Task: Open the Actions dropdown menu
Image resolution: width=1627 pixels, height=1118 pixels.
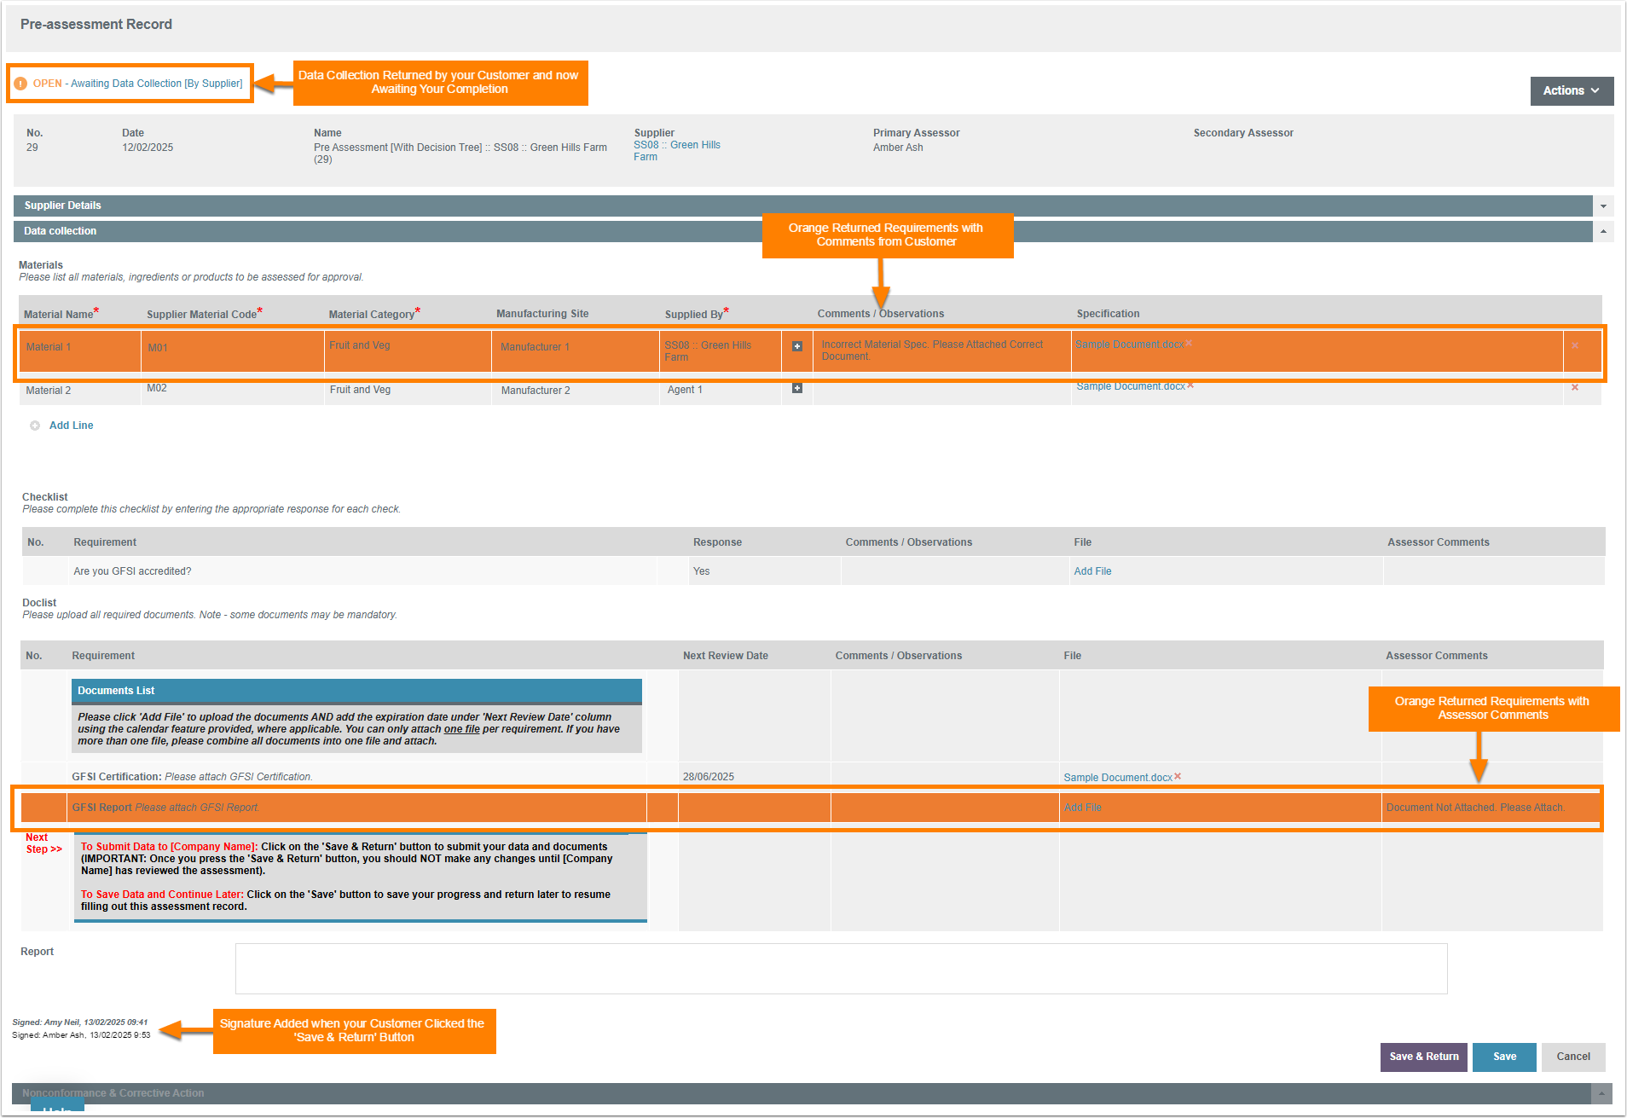Action: click(1571, 90)
